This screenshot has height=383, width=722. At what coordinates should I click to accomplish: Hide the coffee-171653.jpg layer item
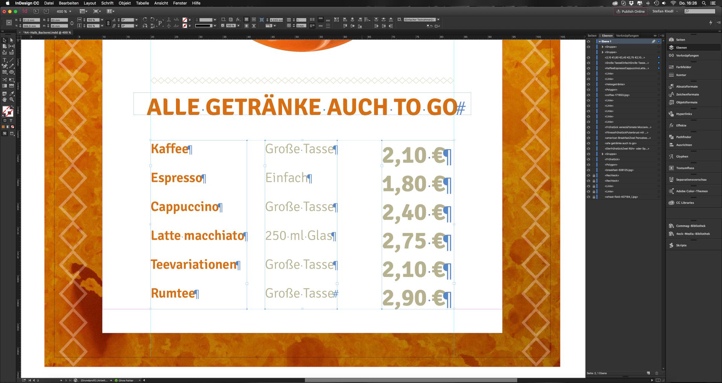589,95
